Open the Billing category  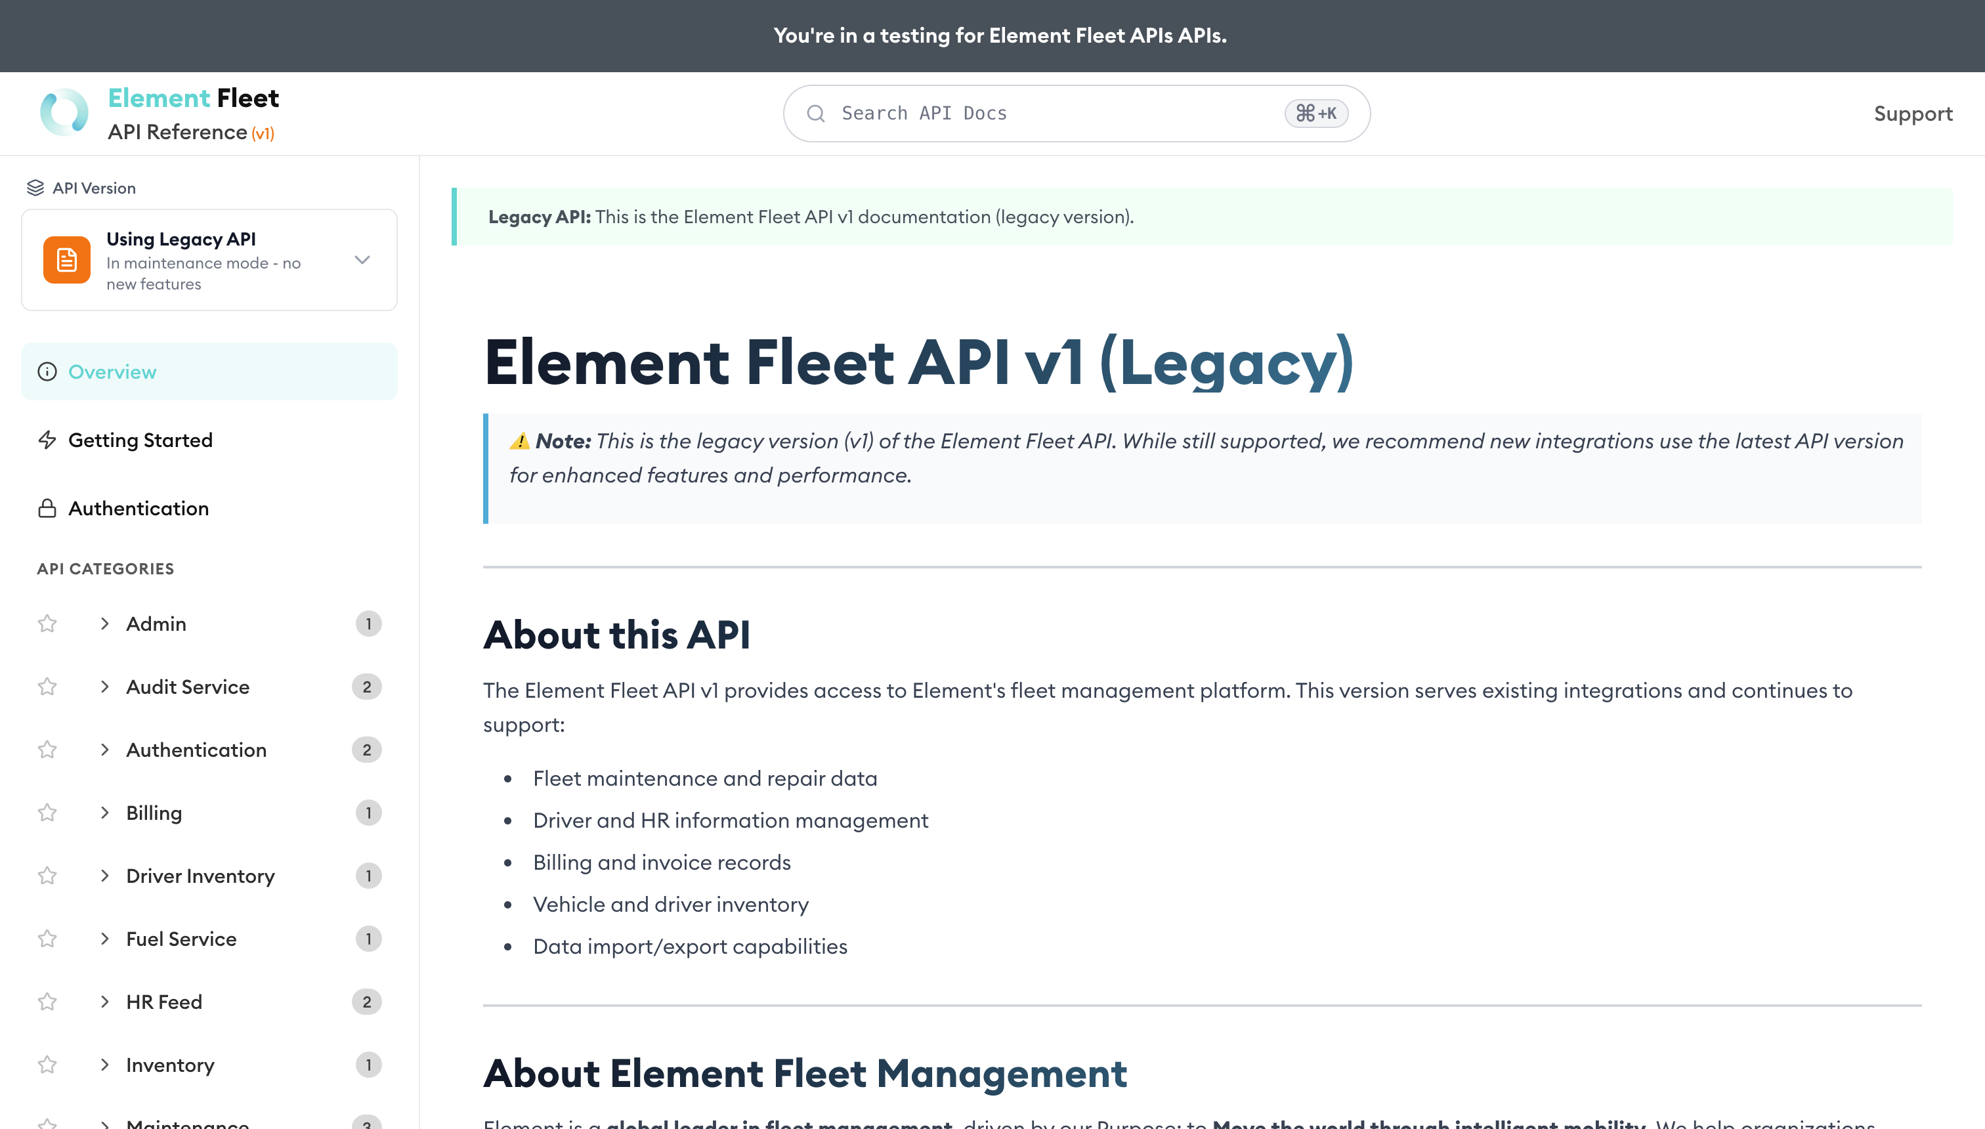pyautogui.click(x=154, y=813)
